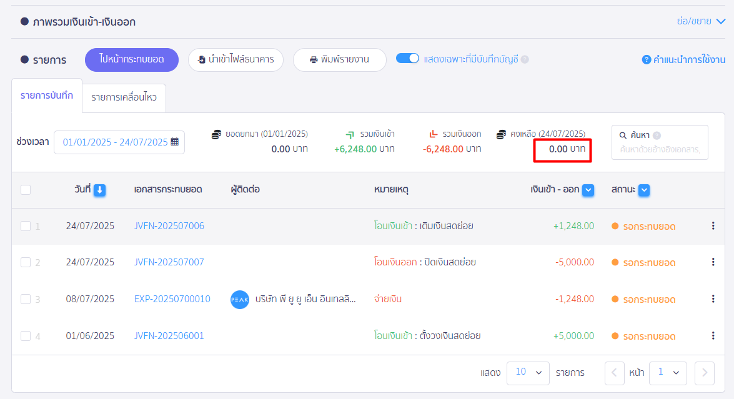The height and width of the screenshot is (399, 734).
Task: Open three-dot menu for JVFN-202507007 row
Action: [713, 262]
